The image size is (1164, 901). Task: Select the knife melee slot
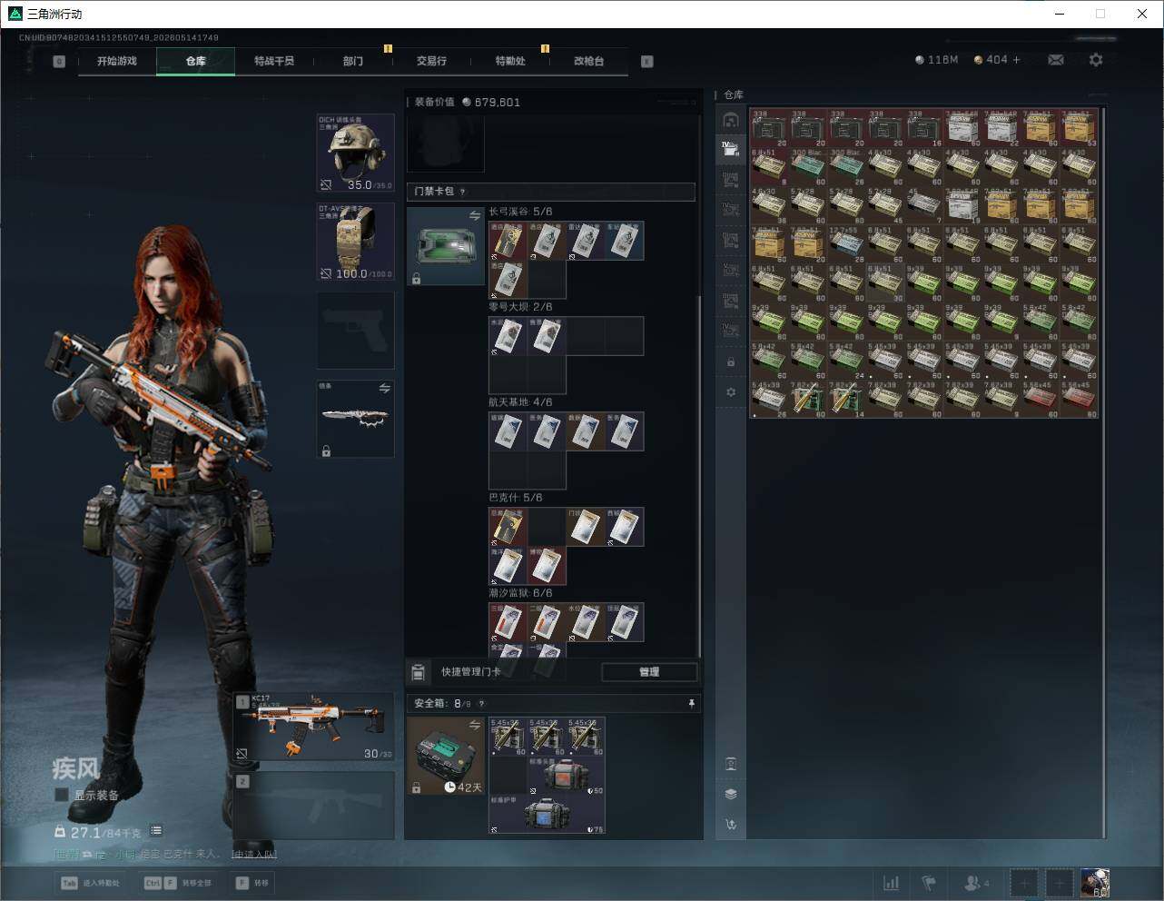355,419
